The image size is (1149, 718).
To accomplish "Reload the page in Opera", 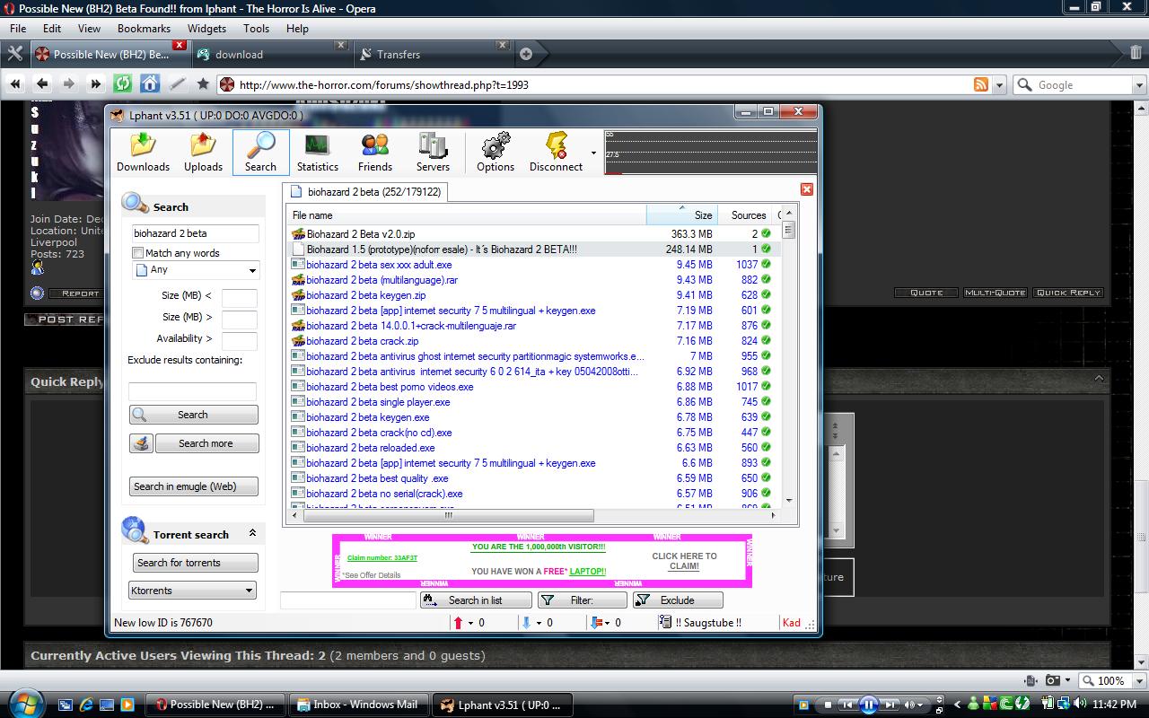I will coord(123,84).
